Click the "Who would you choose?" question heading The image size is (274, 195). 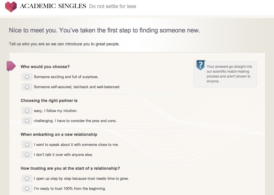45,67
